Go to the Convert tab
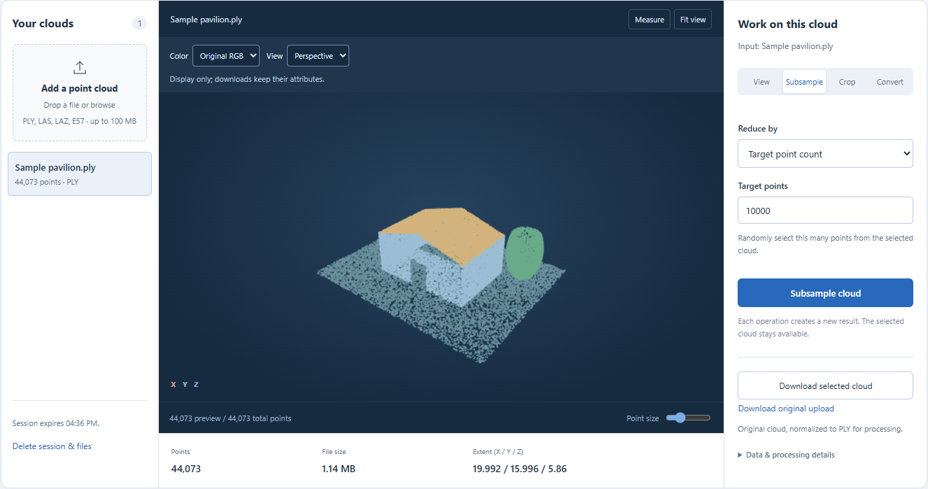Viewport: 928px width, 489px height. coord(890,82)
